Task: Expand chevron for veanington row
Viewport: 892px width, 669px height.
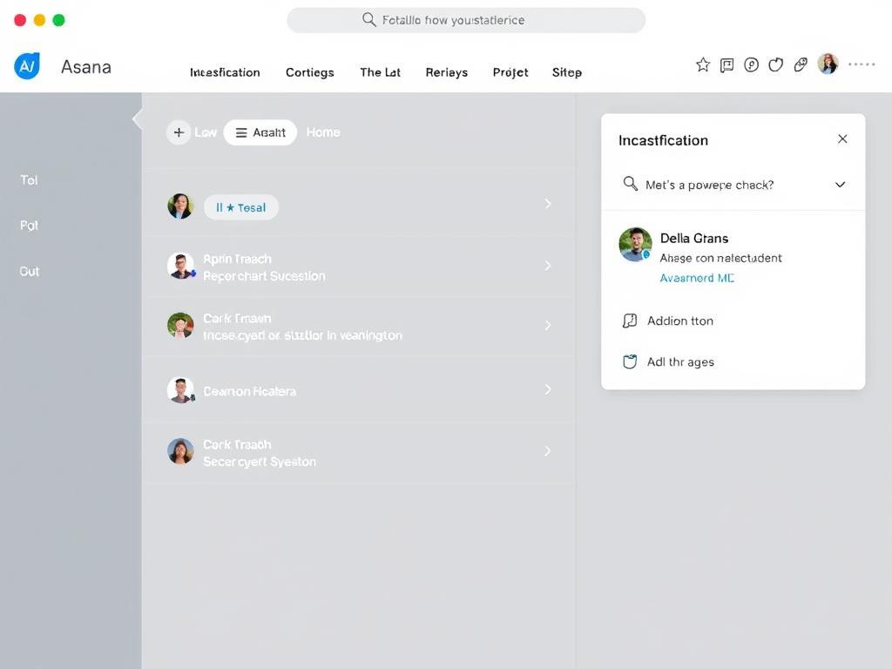Action: (x=547, y=326)
